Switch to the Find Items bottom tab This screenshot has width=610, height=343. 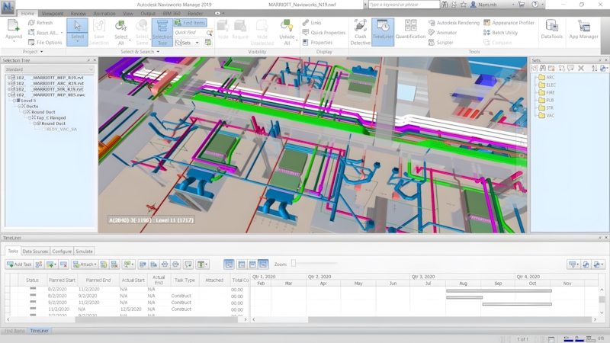click(x=14, y=331)
